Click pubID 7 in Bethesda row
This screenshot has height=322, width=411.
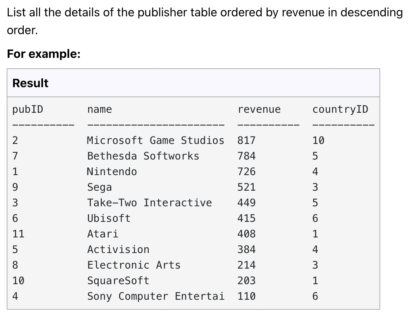click(15, 156)
